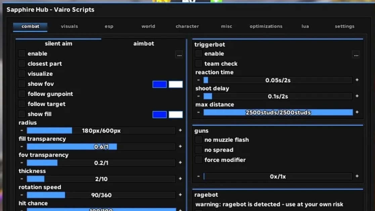Increase fov transparency with the plus button
Screen dimensions: 375x211
tap(180, 163)
